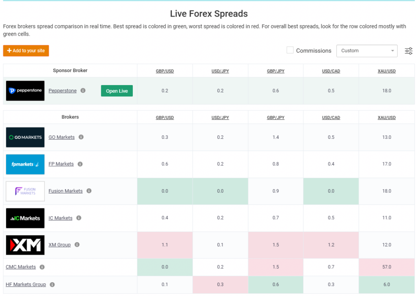Open the FP Markets link
The height and width of the screenshot is (296, 416).
[x=61, y=164]
